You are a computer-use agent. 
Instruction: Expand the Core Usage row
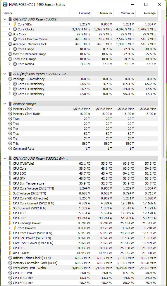coord(10,49)
